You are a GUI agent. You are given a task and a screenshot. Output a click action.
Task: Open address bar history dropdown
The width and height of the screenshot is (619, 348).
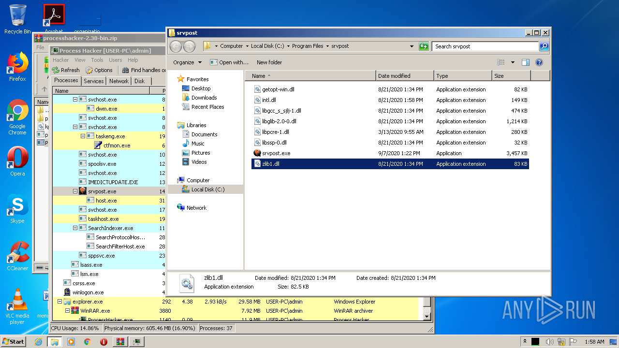click(412, 46)
